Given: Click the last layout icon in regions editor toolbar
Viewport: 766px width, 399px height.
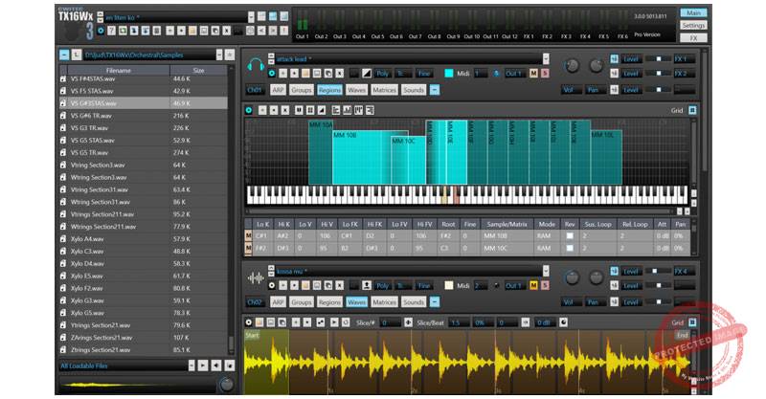Looking at the screenshot, I should (370, 110).
